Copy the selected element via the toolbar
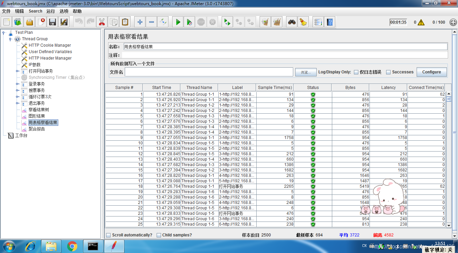The image size is (458, 253). [x=113, y=22]
